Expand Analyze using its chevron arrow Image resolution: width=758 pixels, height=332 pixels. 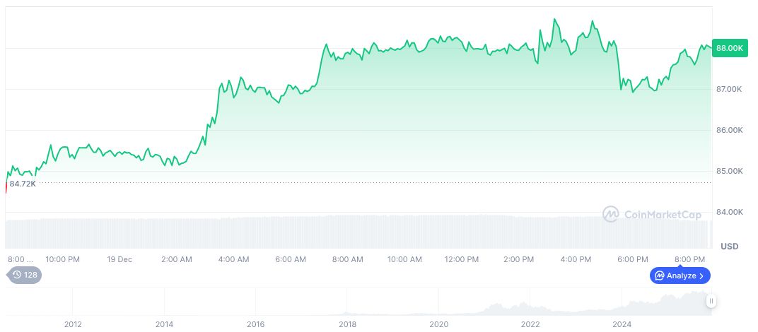tap(701, 275)
